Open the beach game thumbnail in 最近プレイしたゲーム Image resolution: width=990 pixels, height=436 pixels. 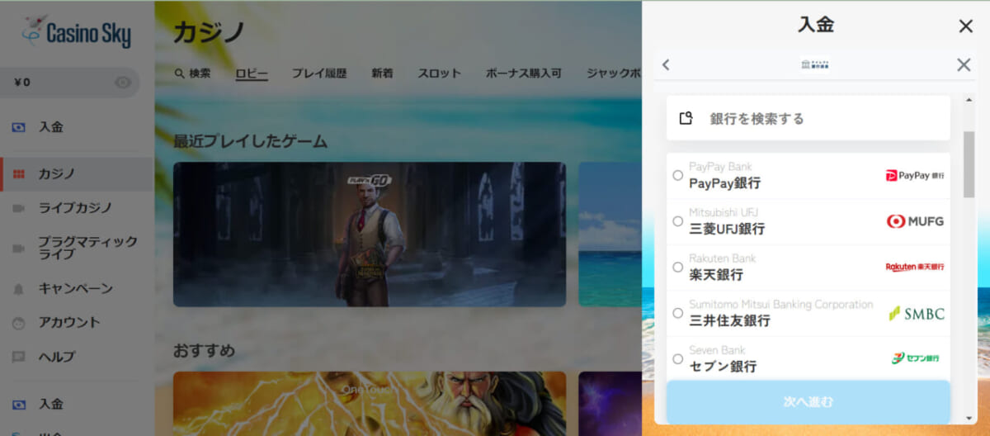click(610, 235)
